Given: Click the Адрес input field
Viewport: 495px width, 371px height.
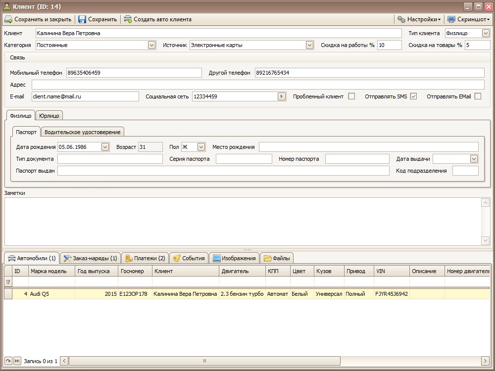Looking at the screenshot, I should pos(258,85).
